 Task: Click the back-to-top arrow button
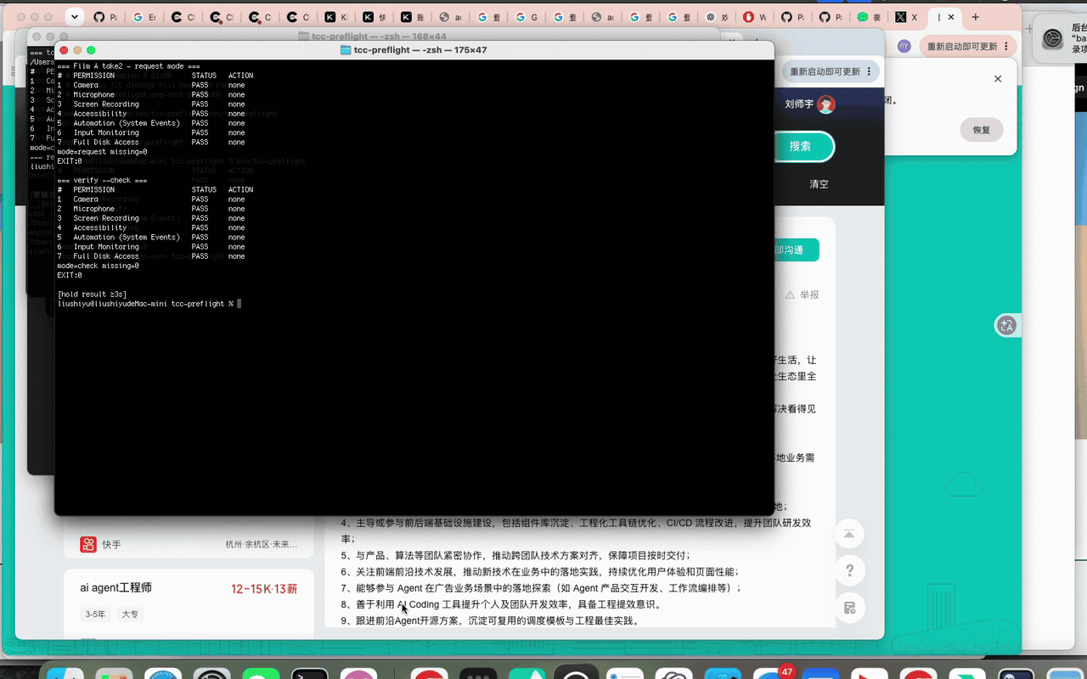tap(849, 534)
